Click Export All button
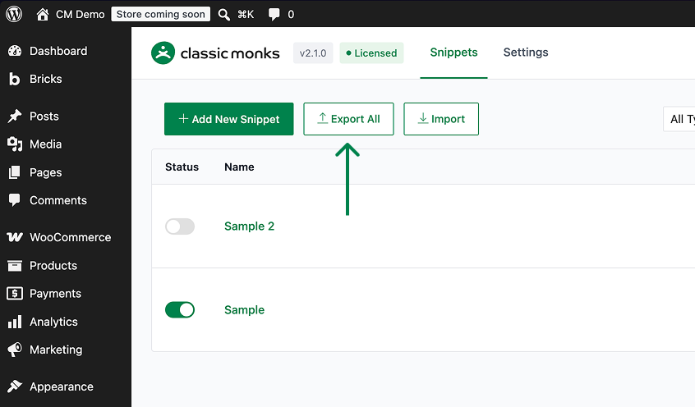 pos(348,119)
